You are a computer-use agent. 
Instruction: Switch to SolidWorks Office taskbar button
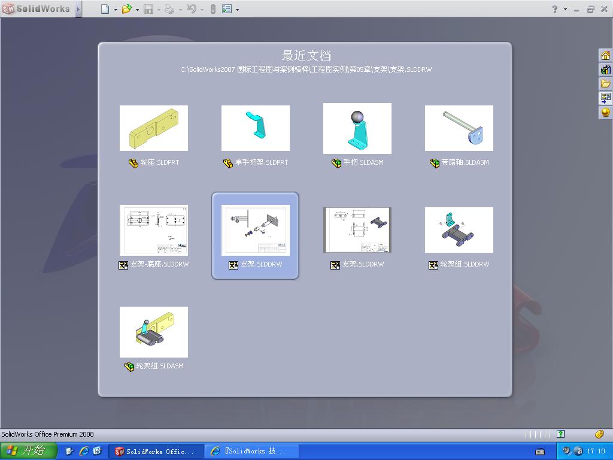coord(156,452)
